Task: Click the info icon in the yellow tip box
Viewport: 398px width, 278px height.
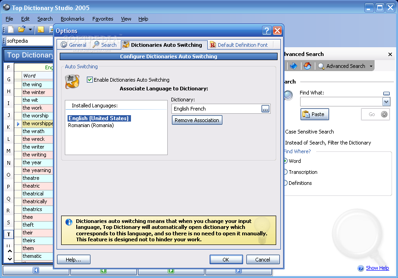Action: click(x=69, y=222)
